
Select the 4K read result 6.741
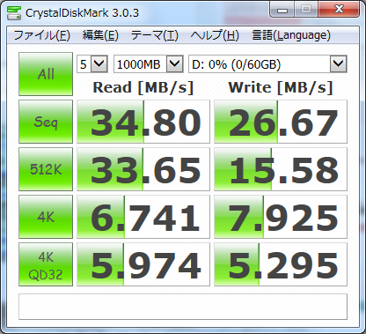143,217
